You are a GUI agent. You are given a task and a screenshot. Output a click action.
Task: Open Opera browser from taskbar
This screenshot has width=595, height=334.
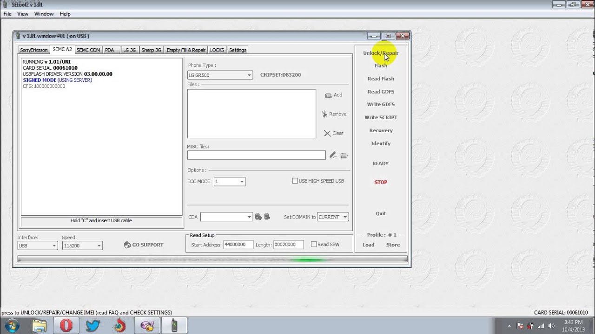tap(66, 326)
